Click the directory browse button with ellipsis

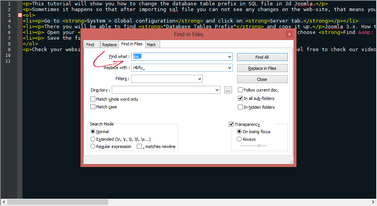tap(228, 90)
